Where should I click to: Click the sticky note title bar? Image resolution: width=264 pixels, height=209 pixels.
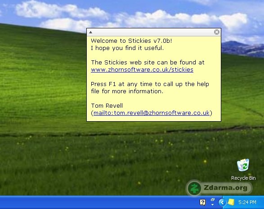point(154,32)
